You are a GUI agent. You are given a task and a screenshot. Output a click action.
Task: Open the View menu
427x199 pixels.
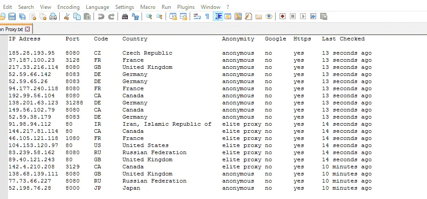coord(46,7)
